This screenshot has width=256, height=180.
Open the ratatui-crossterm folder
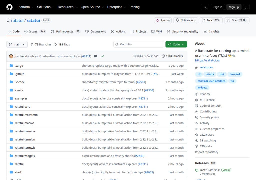pos(26,115)
